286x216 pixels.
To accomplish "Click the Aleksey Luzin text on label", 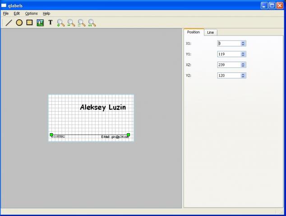I will 103,107.
